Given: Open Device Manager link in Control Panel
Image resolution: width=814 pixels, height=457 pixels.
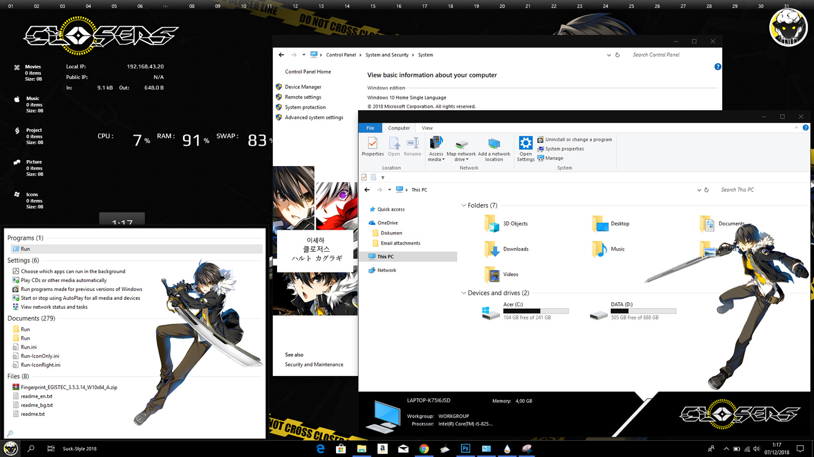Looking at the screenshot, I should click(x=303, y=87).
